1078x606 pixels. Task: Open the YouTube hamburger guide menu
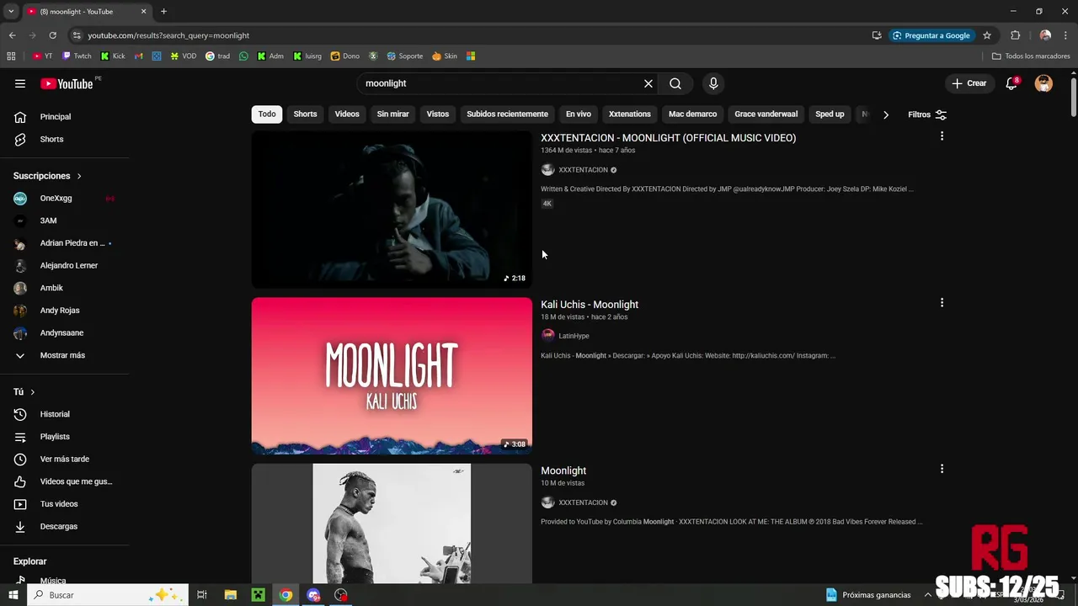click(20, 83)
